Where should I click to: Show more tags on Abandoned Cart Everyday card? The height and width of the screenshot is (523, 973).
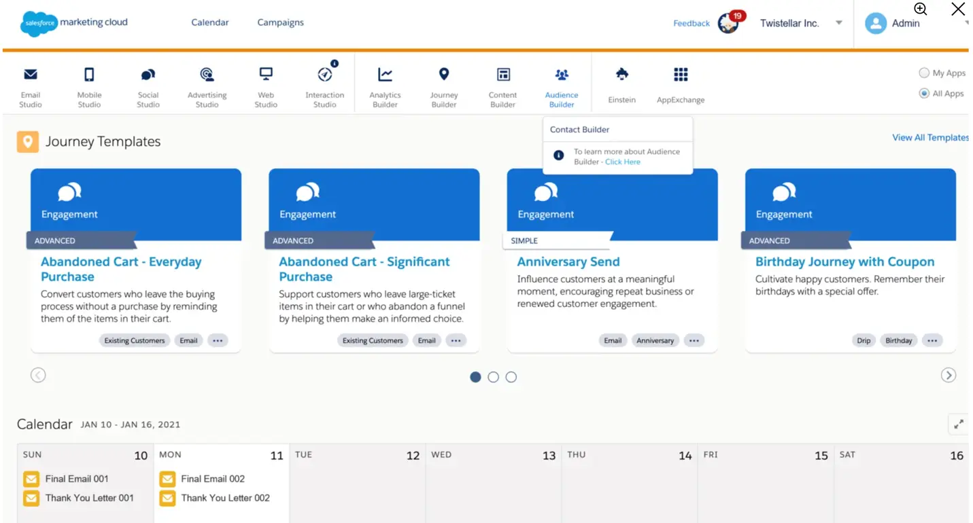tap(218, 340)
